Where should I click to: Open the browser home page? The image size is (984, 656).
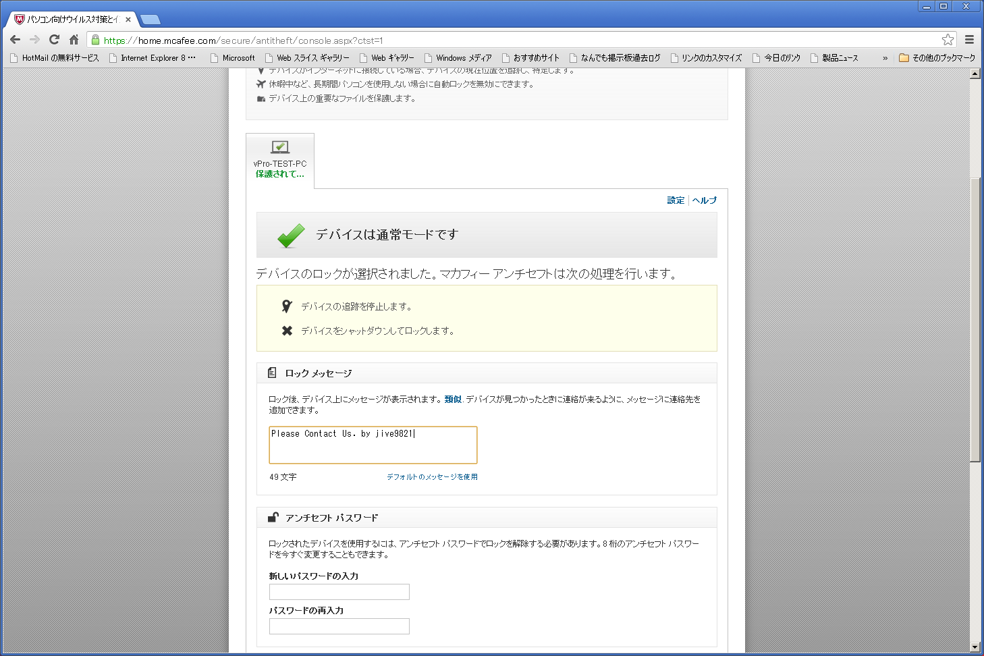(x=74, y=40)
